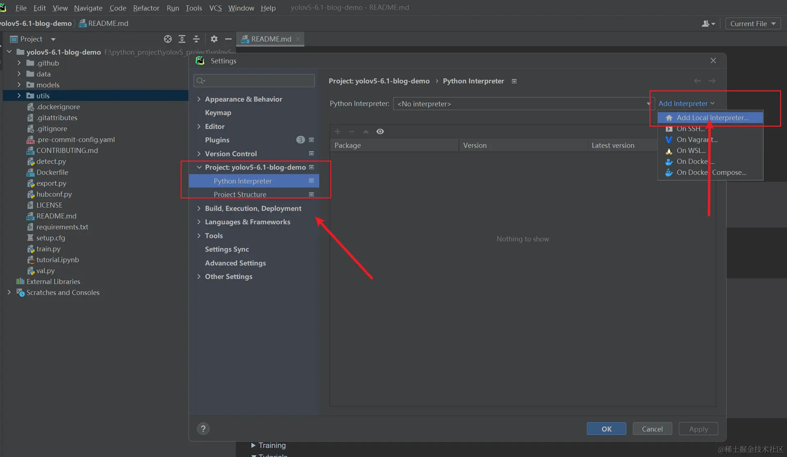
Task: Click the locate/select opened file crosshair icon
Action: [168, 39]
